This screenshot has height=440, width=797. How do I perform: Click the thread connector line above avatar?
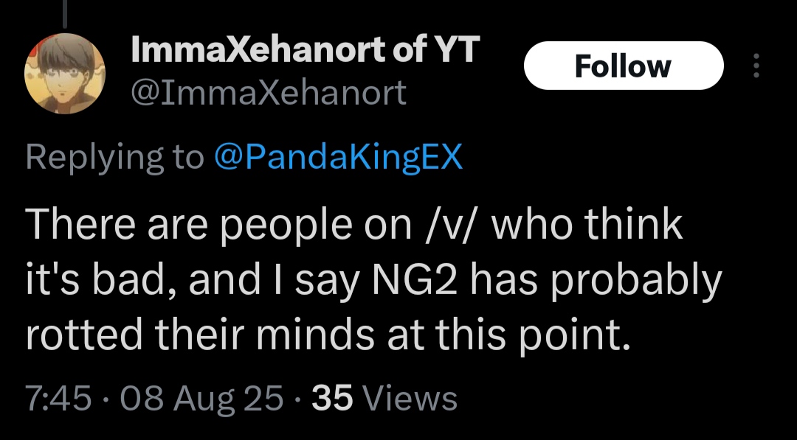pyautogui.click(x=64, y=13)
